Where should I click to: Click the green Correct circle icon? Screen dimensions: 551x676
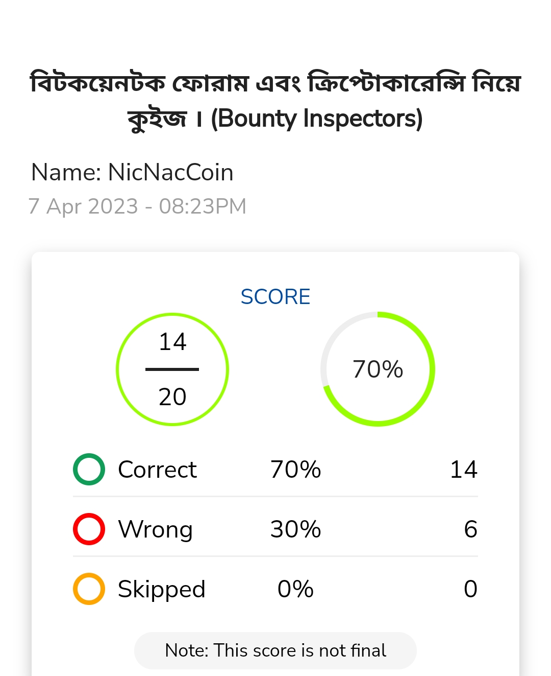click(89, 469)
